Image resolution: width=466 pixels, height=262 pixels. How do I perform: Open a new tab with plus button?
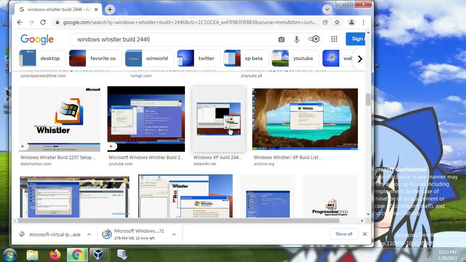click(x=110, y=9)
